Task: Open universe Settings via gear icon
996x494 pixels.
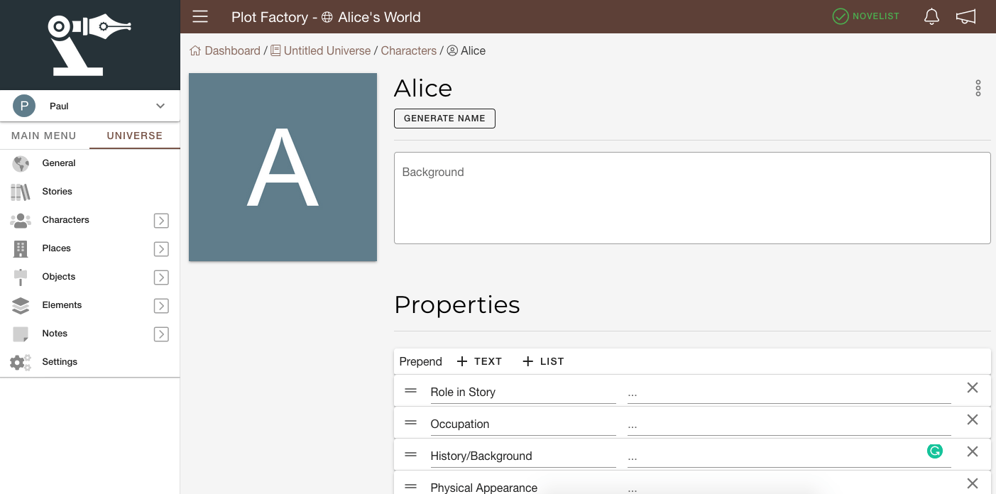Action: (x=21, y=362)
